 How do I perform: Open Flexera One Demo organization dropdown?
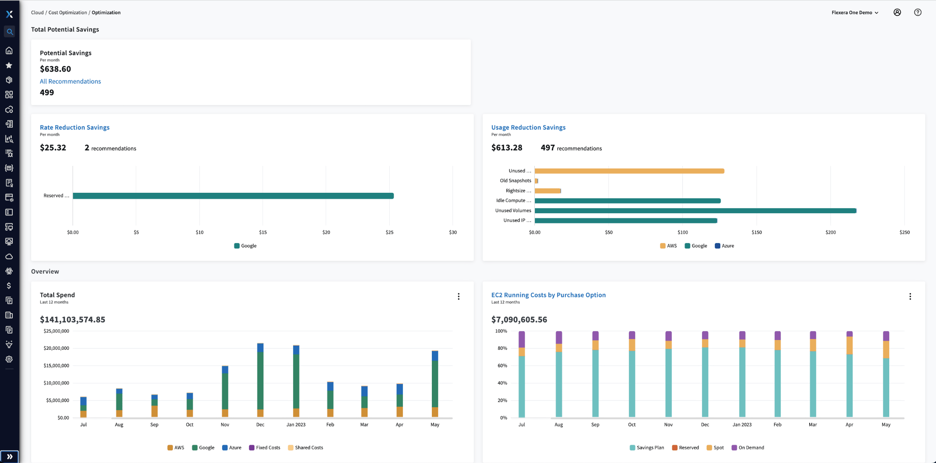tap(855, 12)
